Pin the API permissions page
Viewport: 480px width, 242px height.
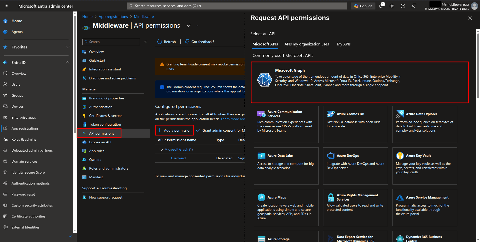point(189,25)
